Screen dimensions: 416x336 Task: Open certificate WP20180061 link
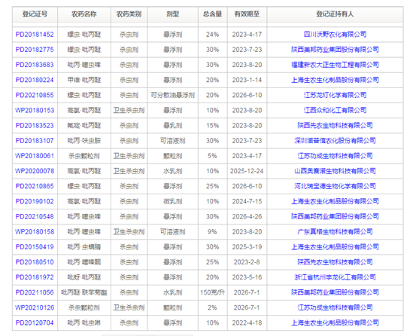coord(35,156)
